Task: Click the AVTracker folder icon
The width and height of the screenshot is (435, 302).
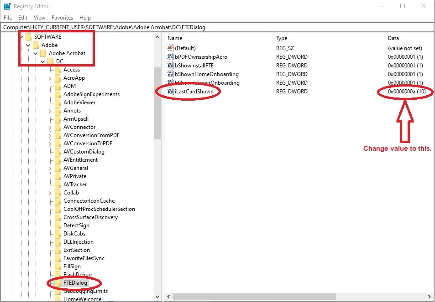Action: coord(58,184)
